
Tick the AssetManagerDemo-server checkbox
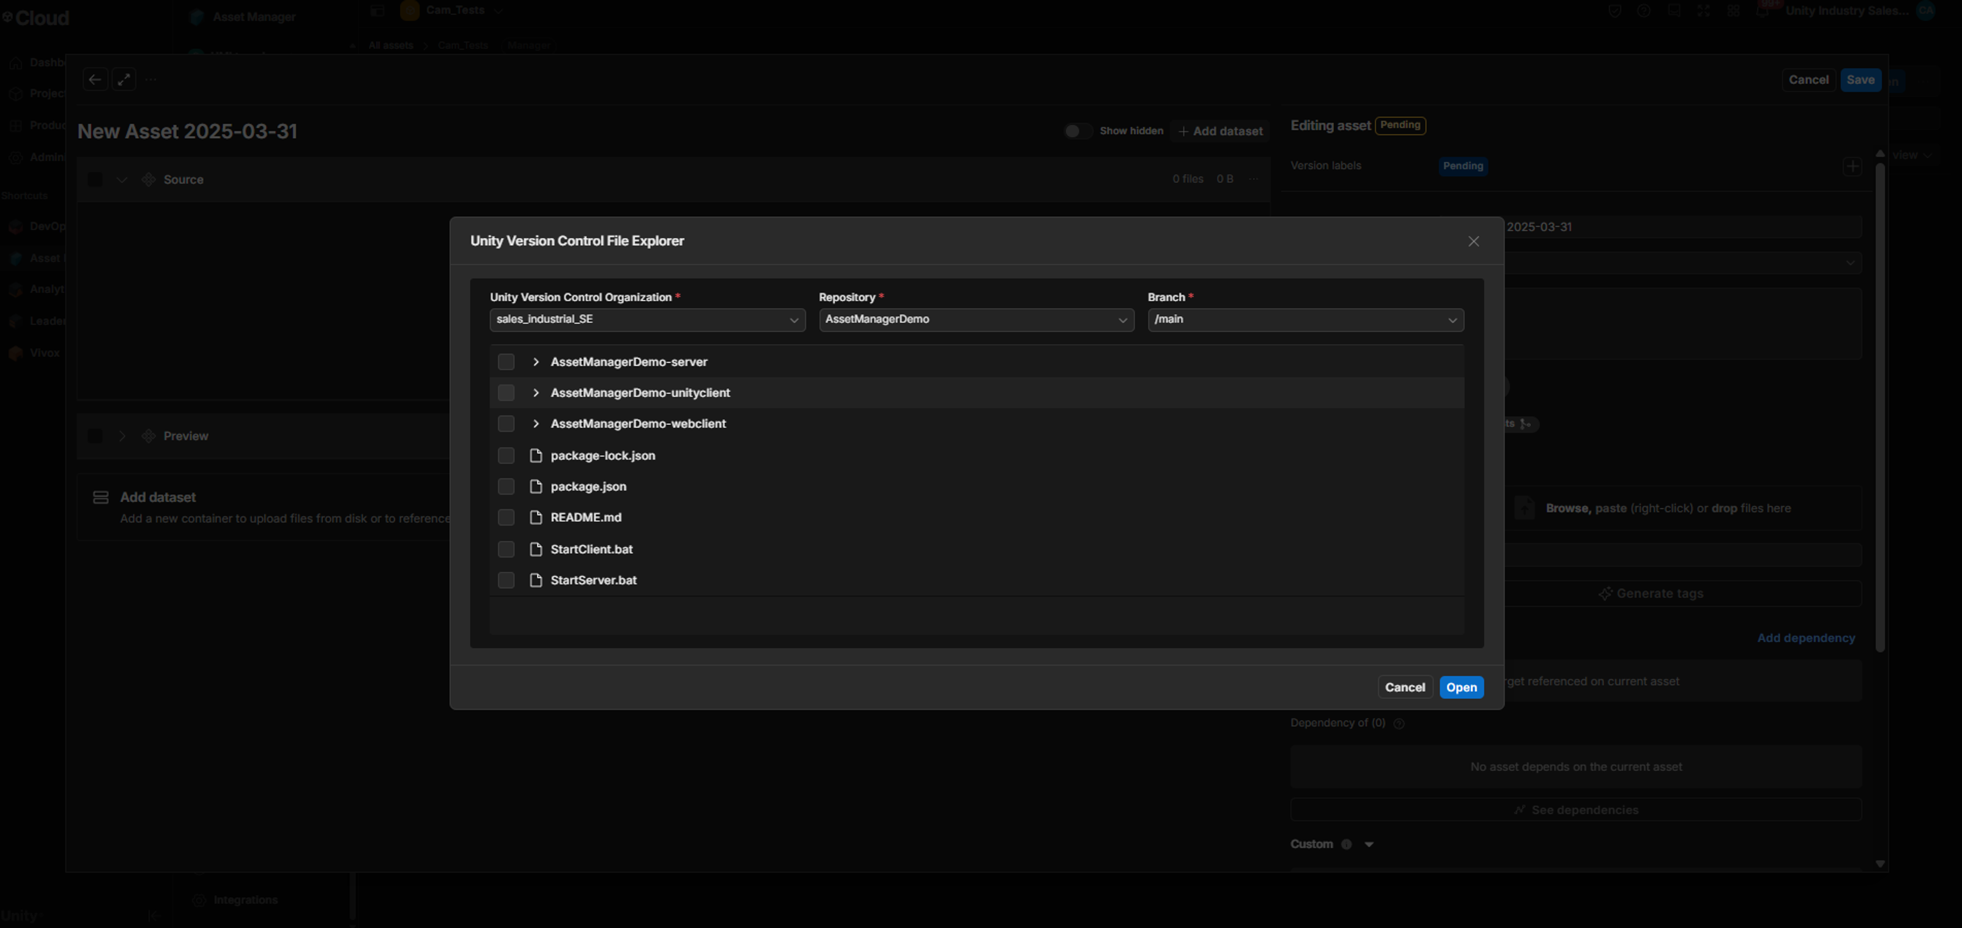click(506, 362)
